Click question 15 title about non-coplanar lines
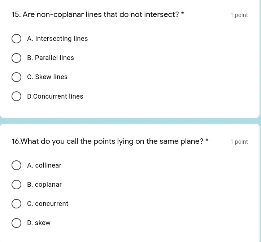The height and width of the screenshot is (242, 261). coord(95,15)
